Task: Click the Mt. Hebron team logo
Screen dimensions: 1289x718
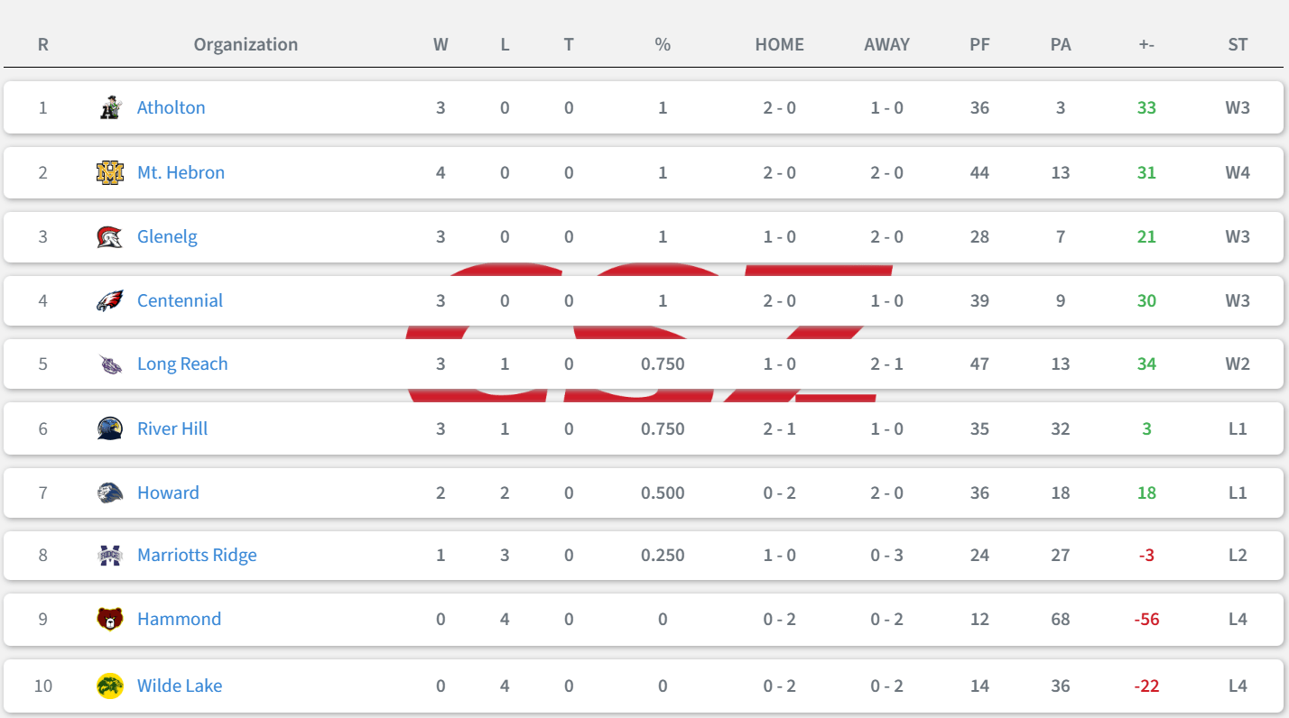Action: [110, 172]
